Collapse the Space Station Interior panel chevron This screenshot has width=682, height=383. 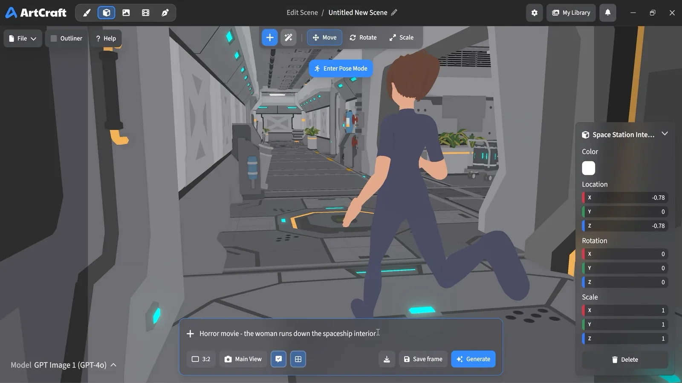pyautogui.click(x=665, y=134)
